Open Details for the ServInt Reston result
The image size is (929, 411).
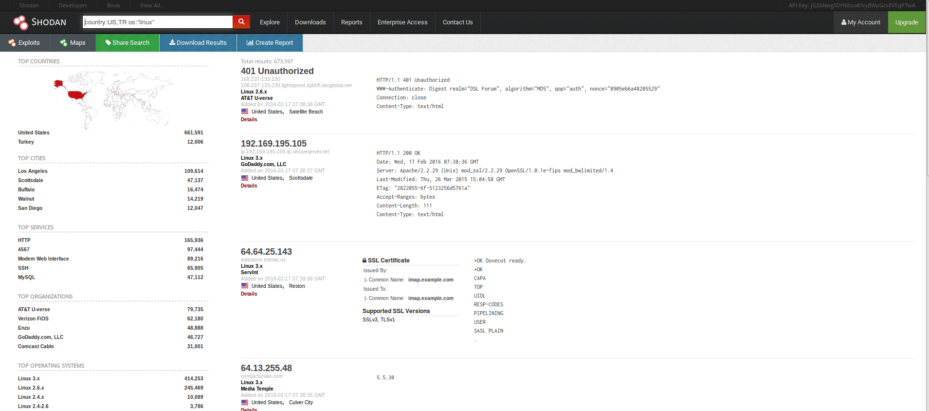249,294
